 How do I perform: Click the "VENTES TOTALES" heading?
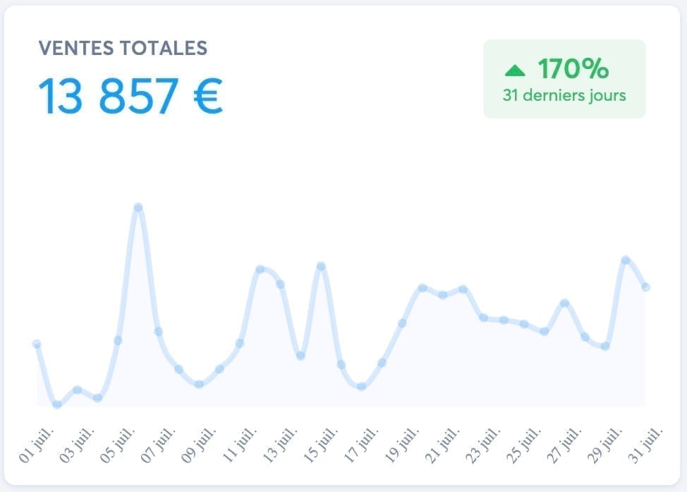click(x=123, y=48)
